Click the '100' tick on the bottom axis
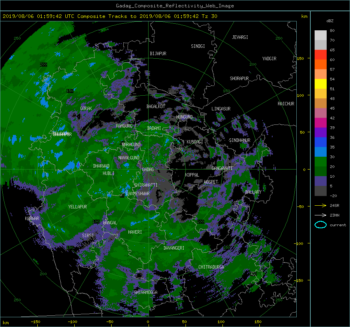350x327 pixels. (221, 322)
